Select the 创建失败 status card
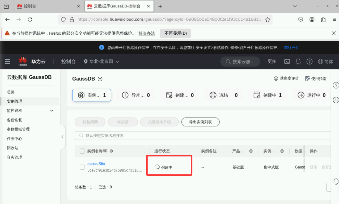The height and width of the screenshot is (204, 339). (x=179, y=95)
